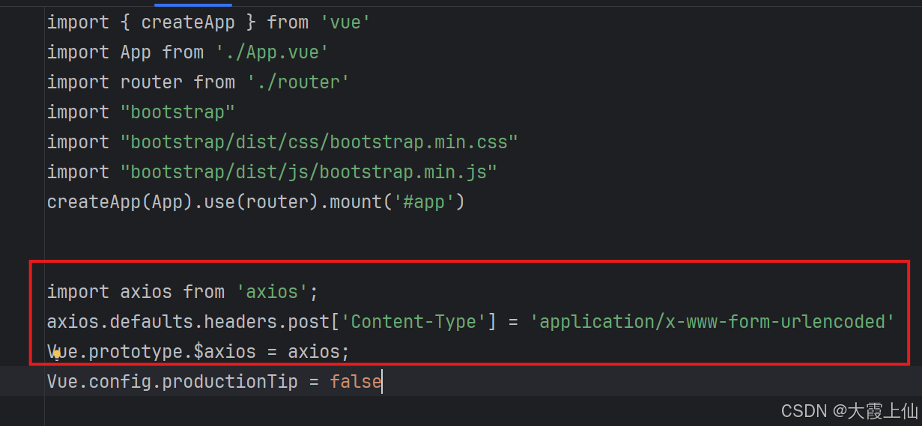Click the bootstrap.min.js import path
The height and width of the screenshot is (426, 922).
point(309,172)
